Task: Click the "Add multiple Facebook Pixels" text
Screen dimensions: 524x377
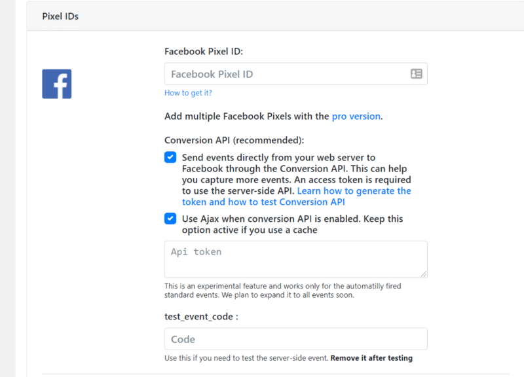Action: point(246,117)
